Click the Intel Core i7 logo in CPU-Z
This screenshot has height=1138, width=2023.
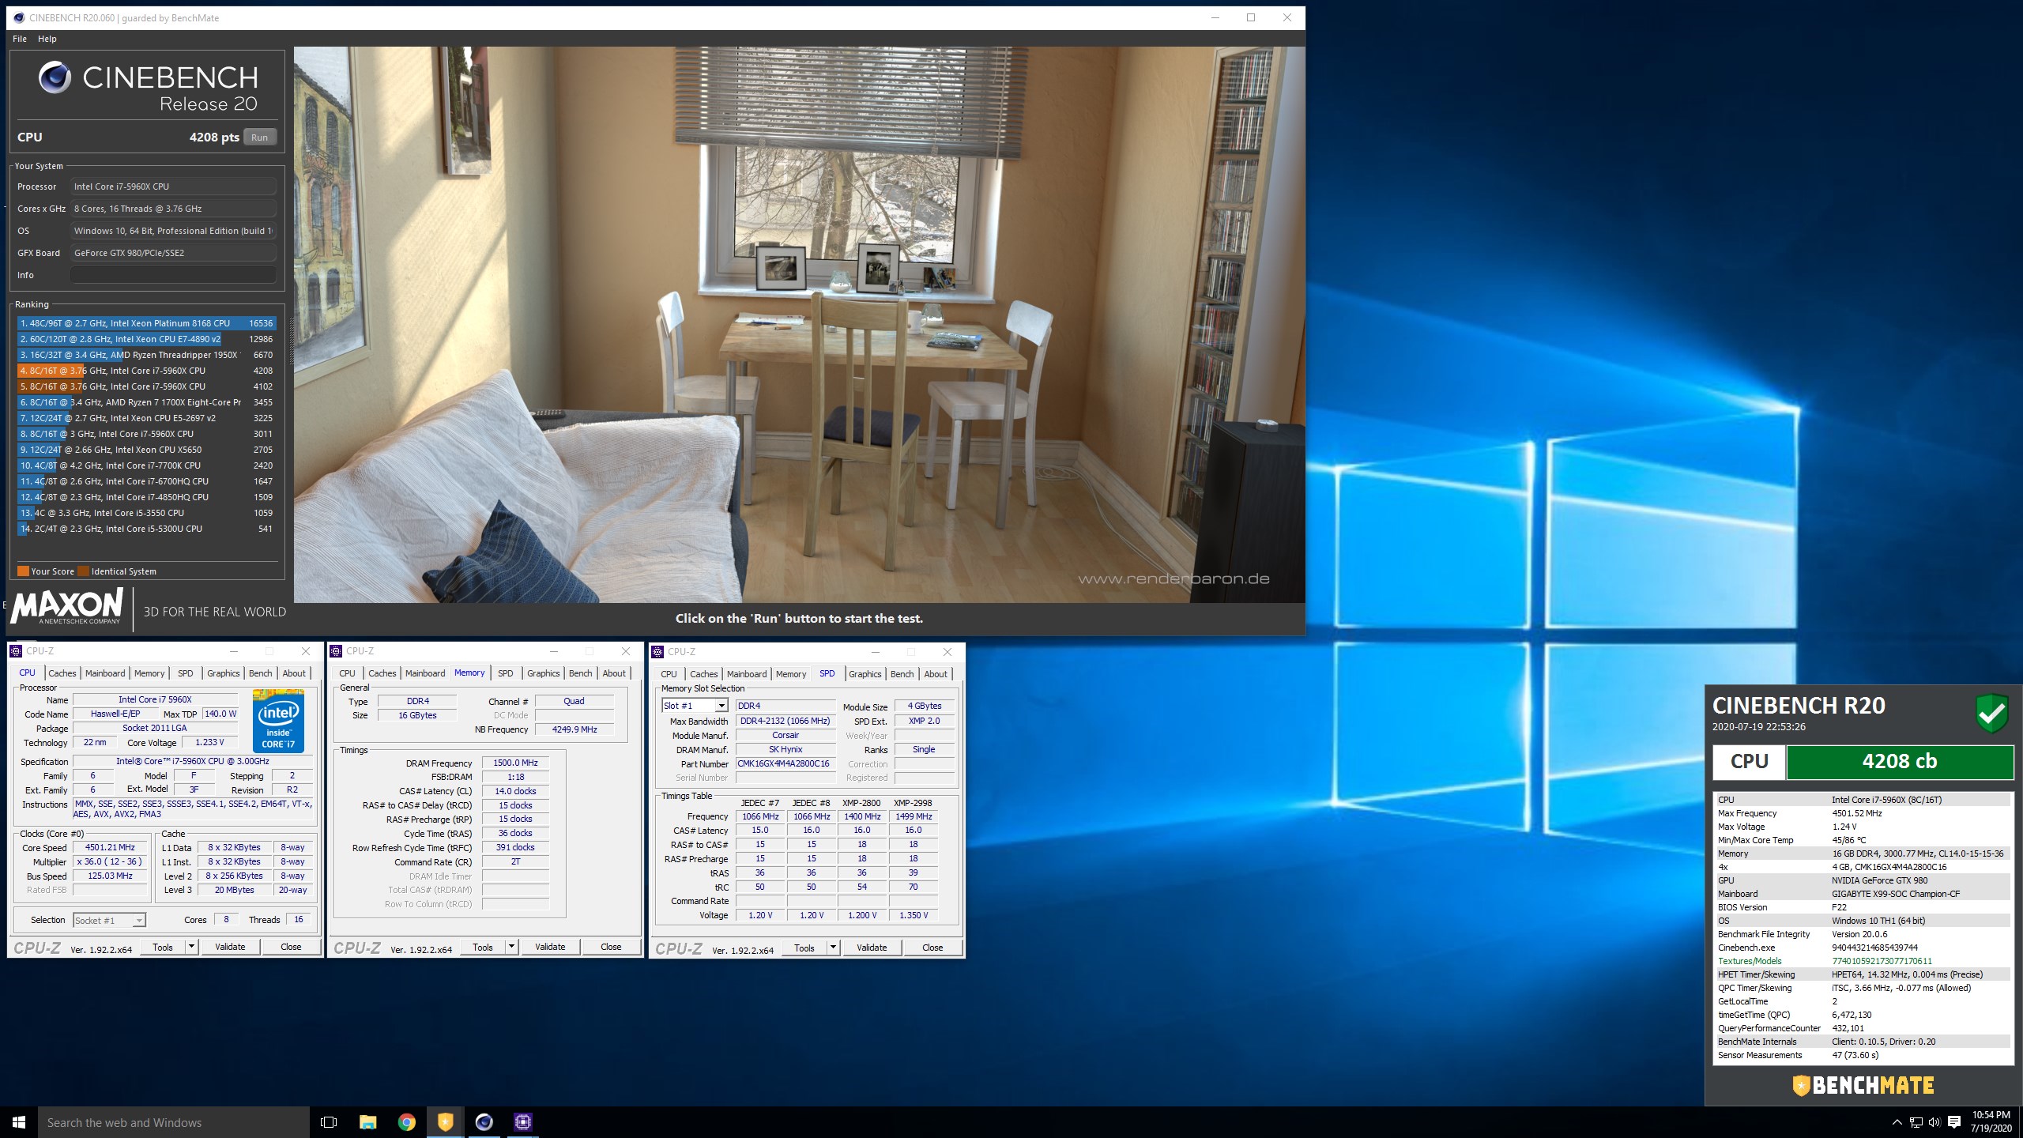(x=278, y=721)
